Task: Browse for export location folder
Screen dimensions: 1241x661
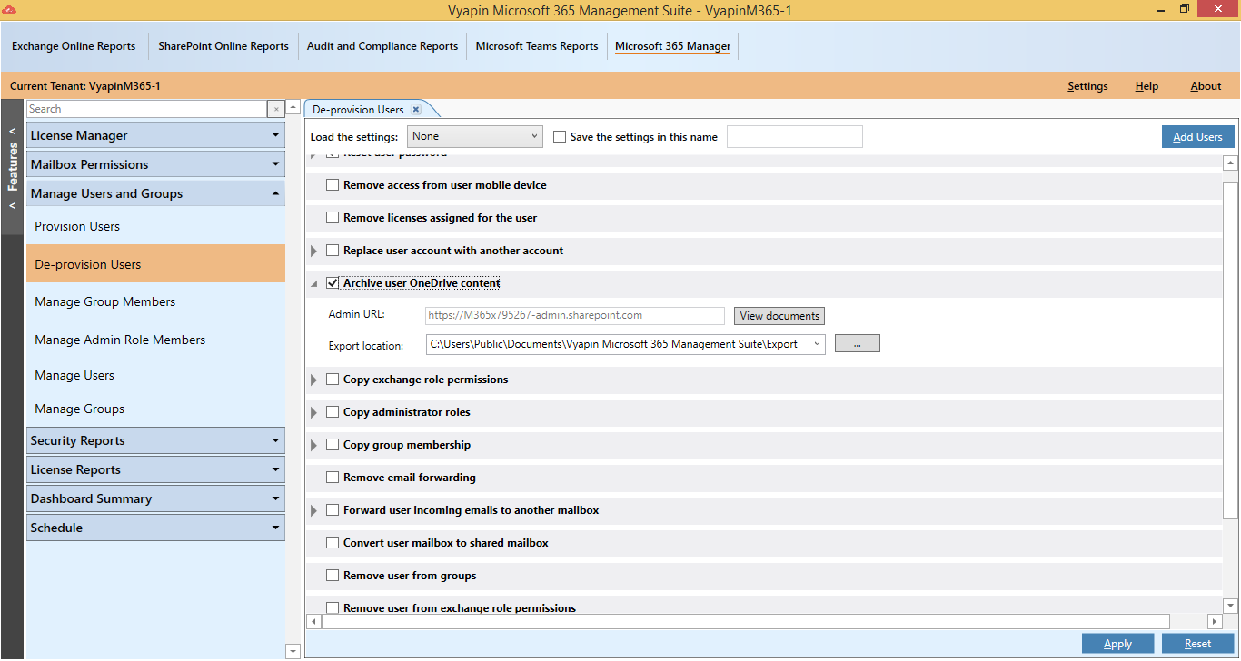Action: 857,344
